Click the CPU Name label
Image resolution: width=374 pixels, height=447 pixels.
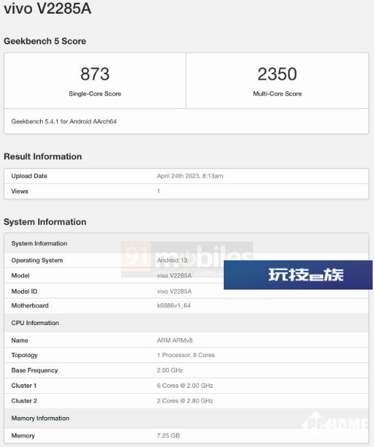pos(20,341)
